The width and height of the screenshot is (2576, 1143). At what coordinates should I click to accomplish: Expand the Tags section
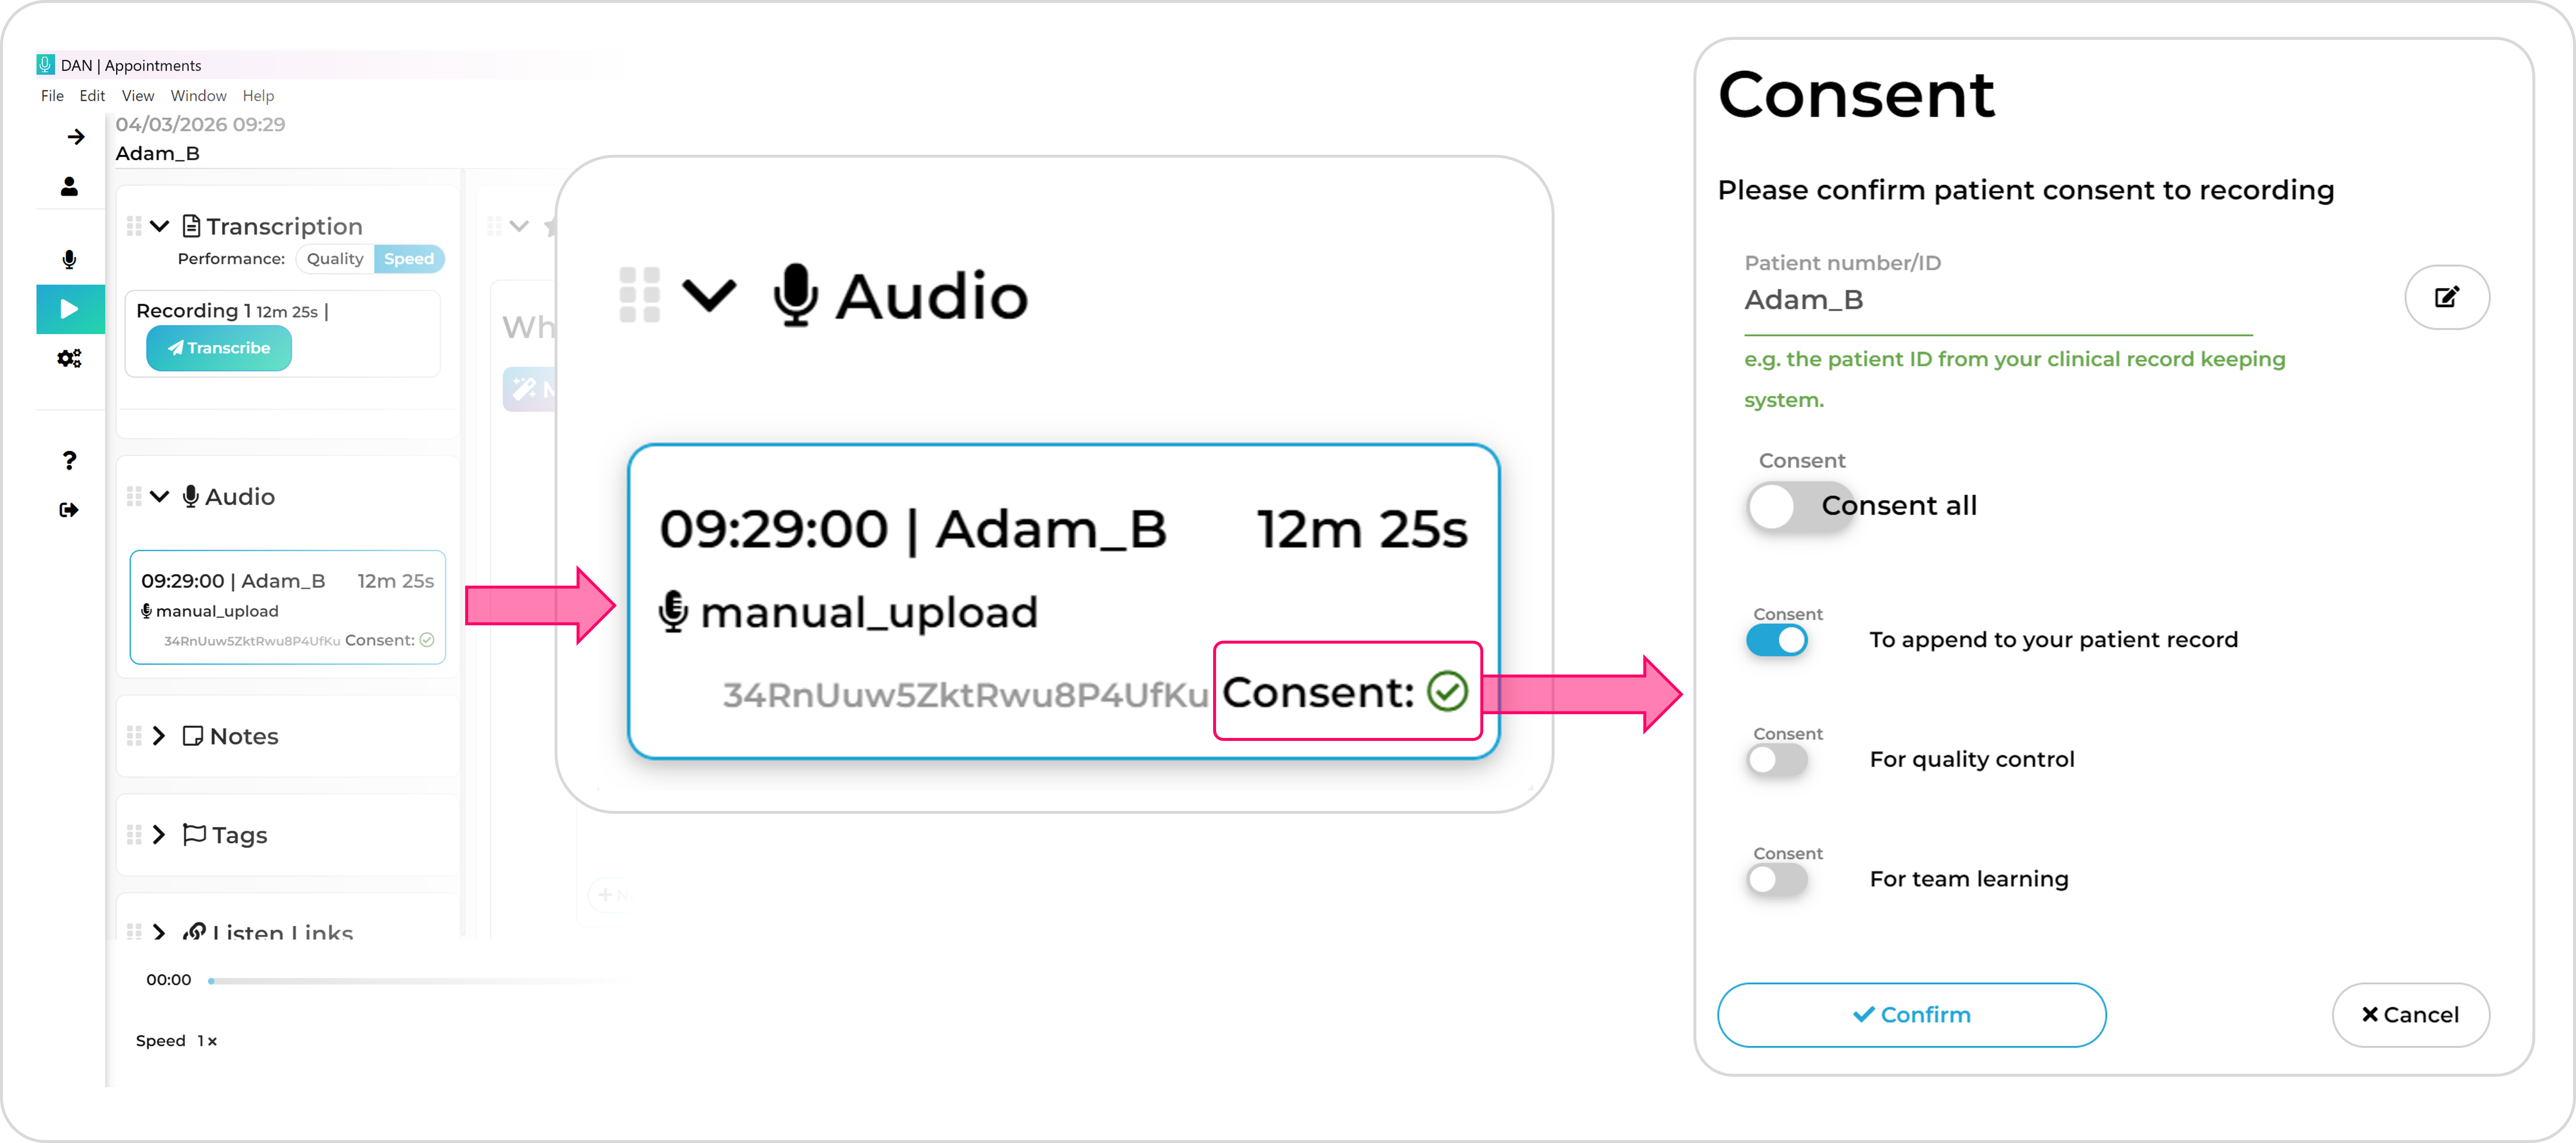click(x=159, y=834)
